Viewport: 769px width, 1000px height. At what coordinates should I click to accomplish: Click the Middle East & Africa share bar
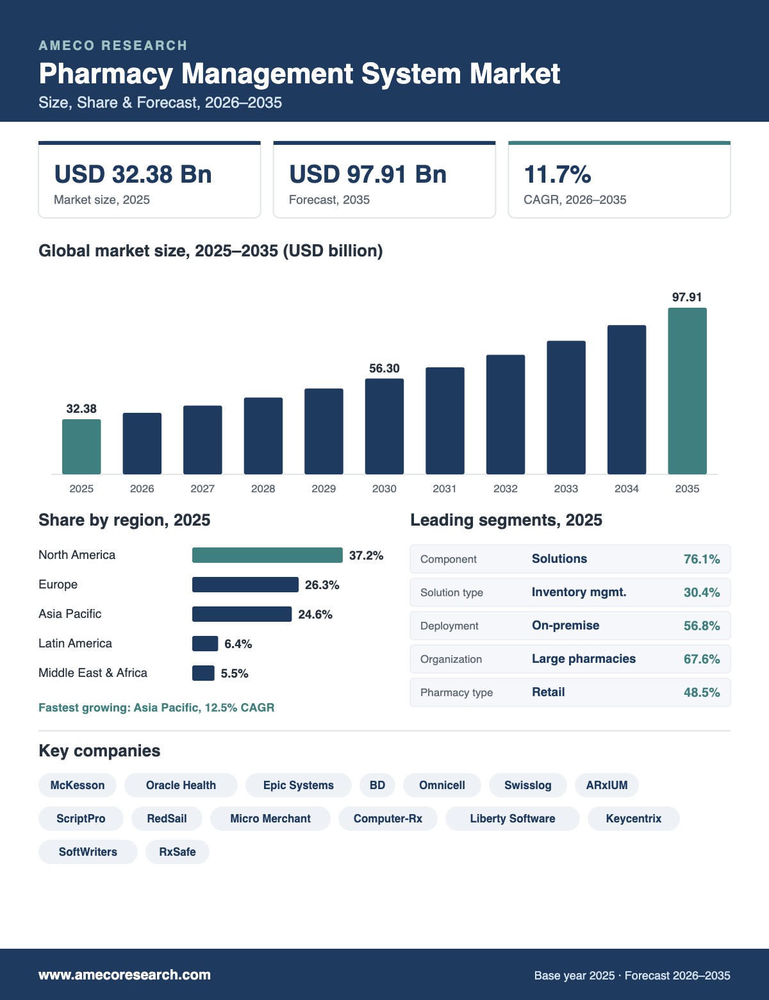[203, 673]
